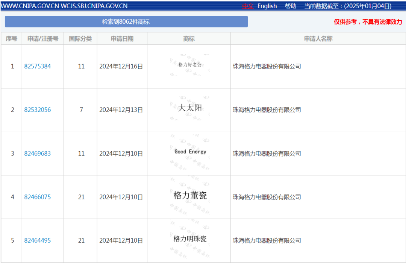View the 大太阳 trademark image
Image resolution: width=406 pixels, height=263 pixels.
click(x=190, y=108)
